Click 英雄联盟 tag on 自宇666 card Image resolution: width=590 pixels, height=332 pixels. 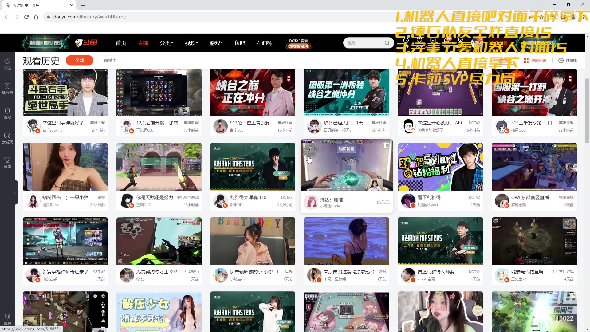tap(285, 123)
